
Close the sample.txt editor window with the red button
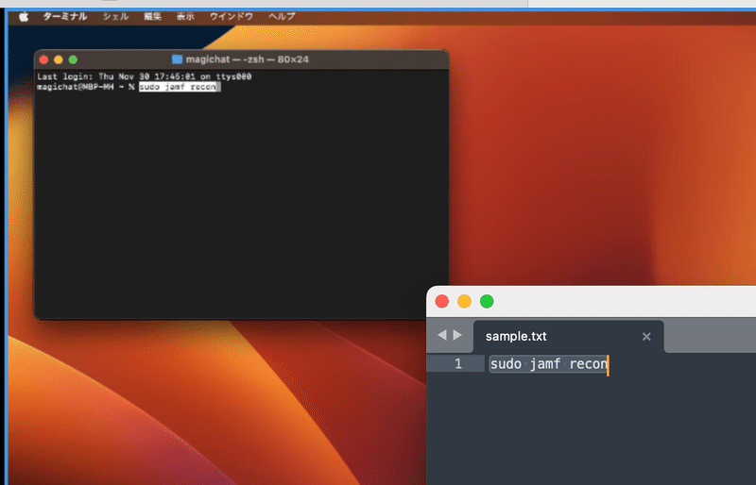point(441,302)
